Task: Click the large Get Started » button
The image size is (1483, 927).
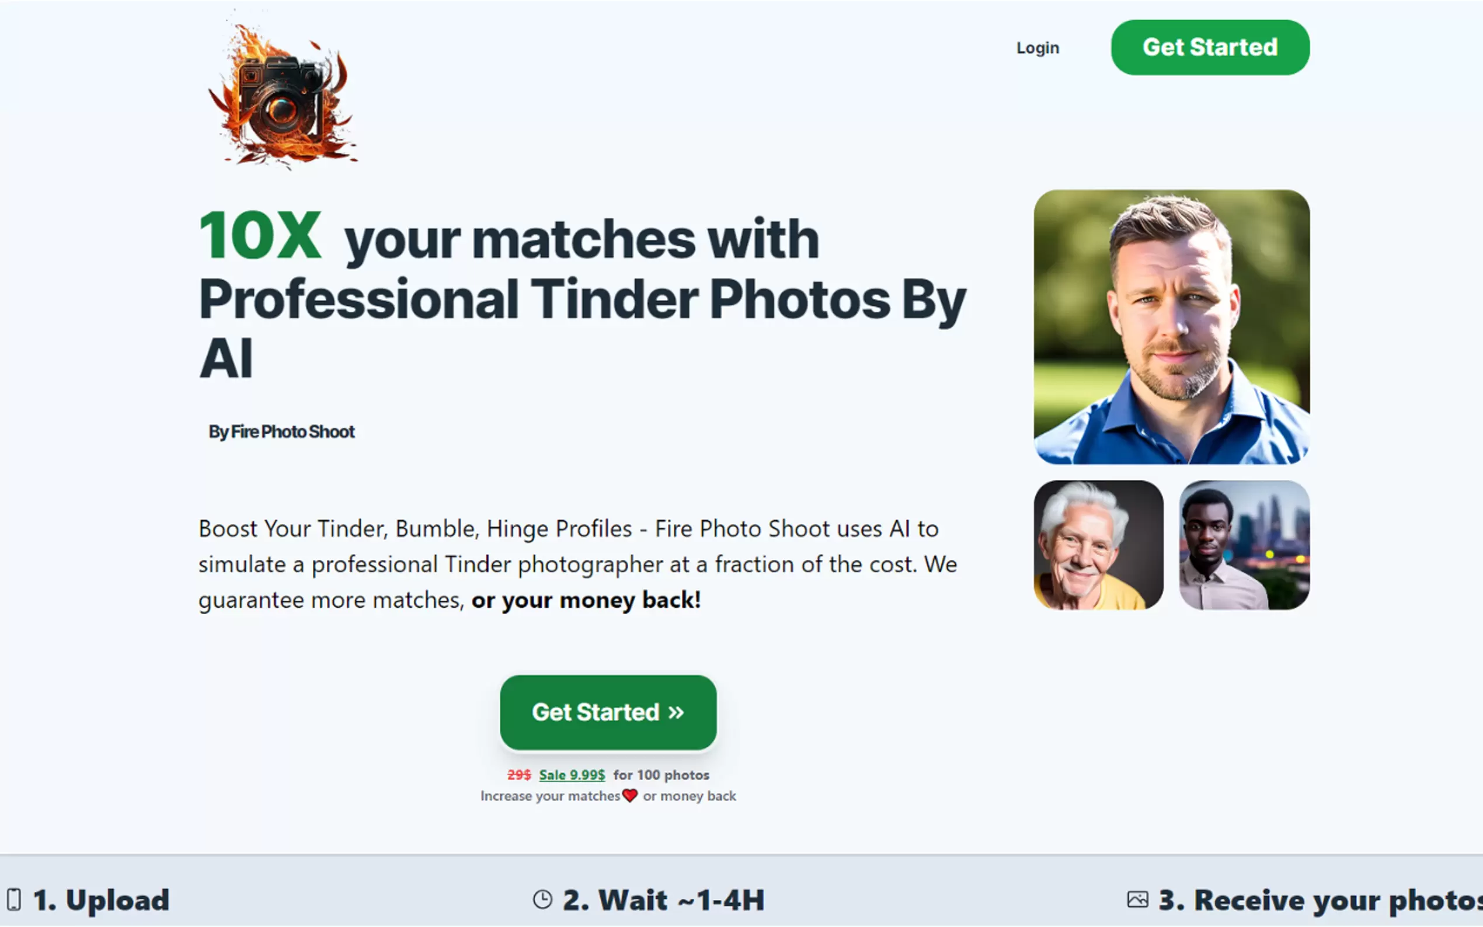Action: (x=608, y=712)
